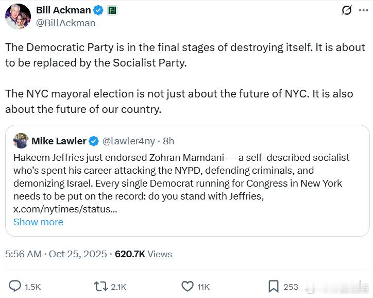373x298 pixels.
Task: Click the @lawler4ny handle
Action: click(129, 141)
